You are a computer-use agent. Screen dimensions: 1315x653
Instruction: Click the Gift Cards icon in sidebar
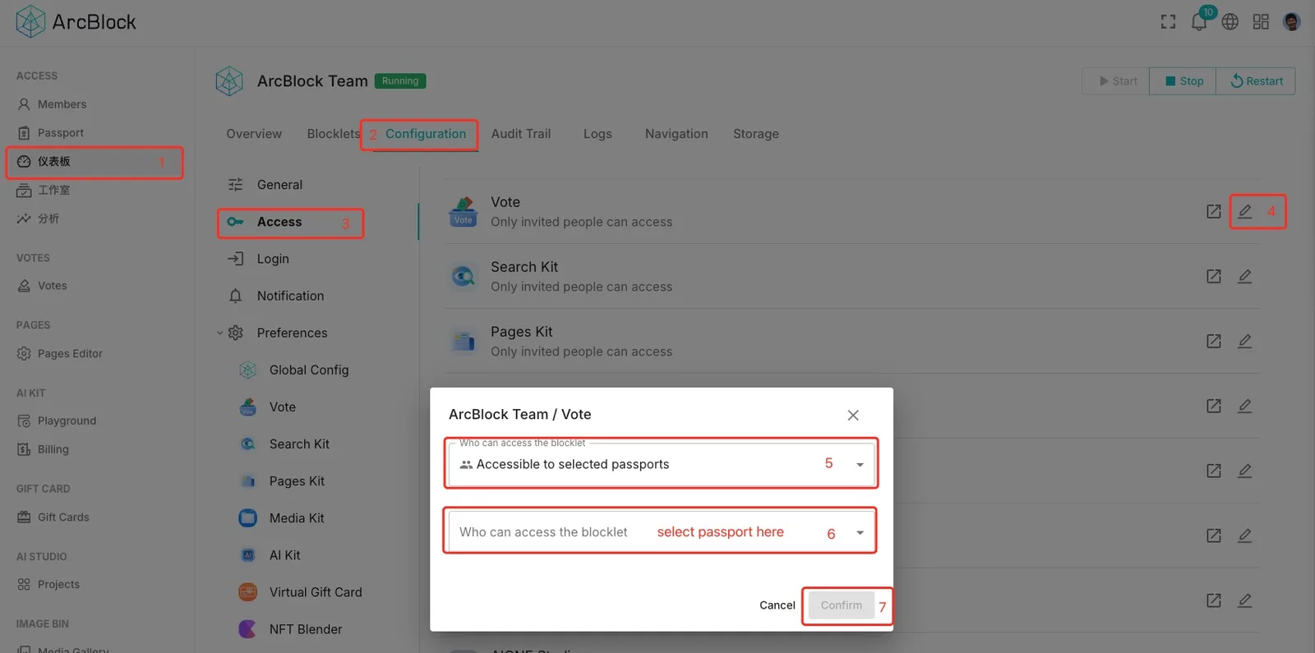coord(24,517)
